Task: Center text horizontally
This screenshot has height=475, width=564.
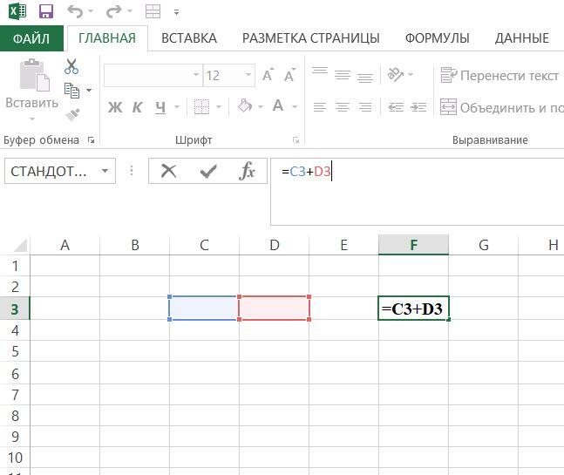Action: click(343, 107)
